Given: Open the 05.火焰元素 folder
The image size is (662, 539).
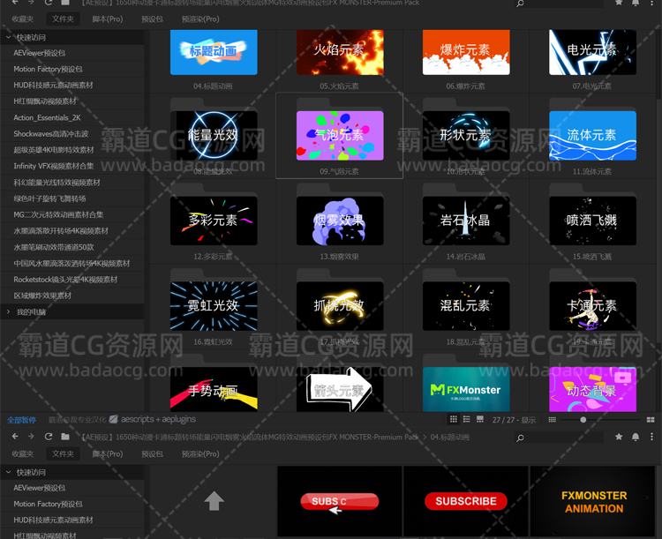Looking at the screenshot, I should (x=340, y=52).
